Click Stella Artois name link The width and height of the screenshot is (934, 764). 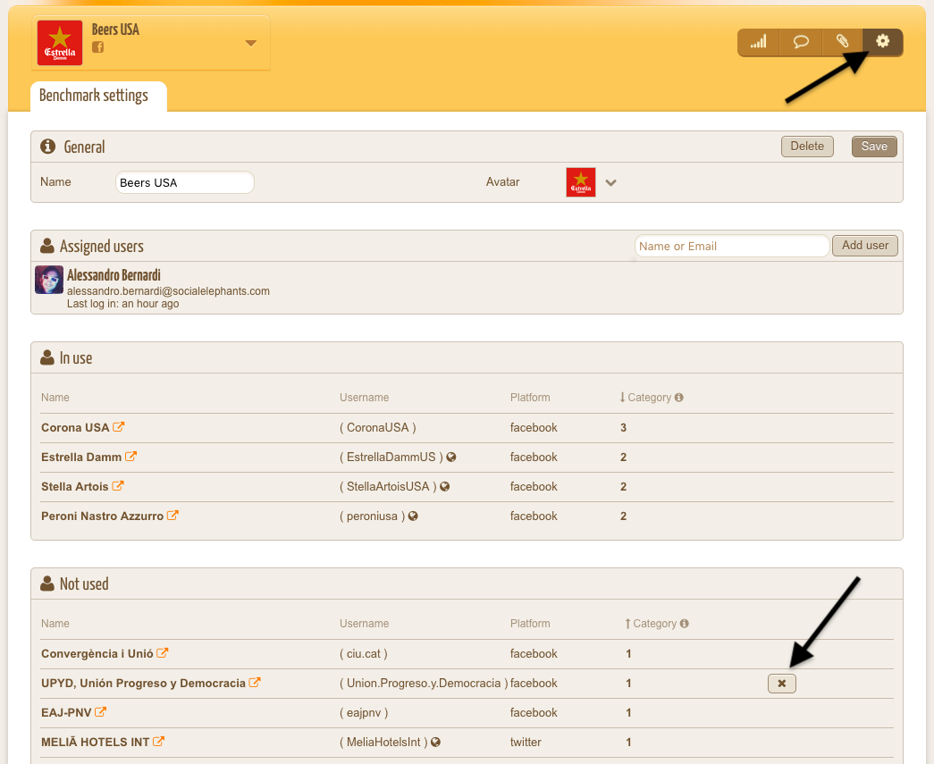tap(74, 486)
